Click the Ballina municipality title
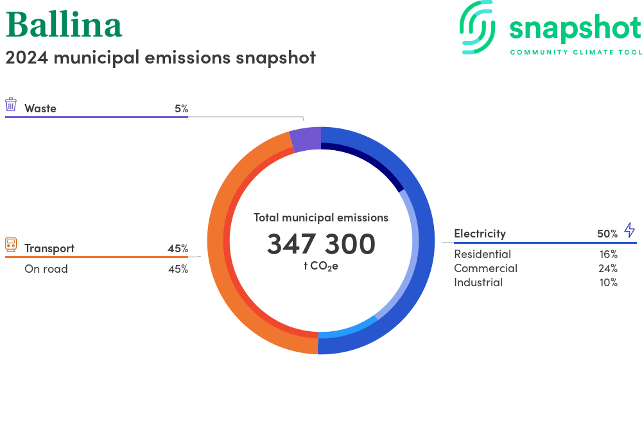 64,26
